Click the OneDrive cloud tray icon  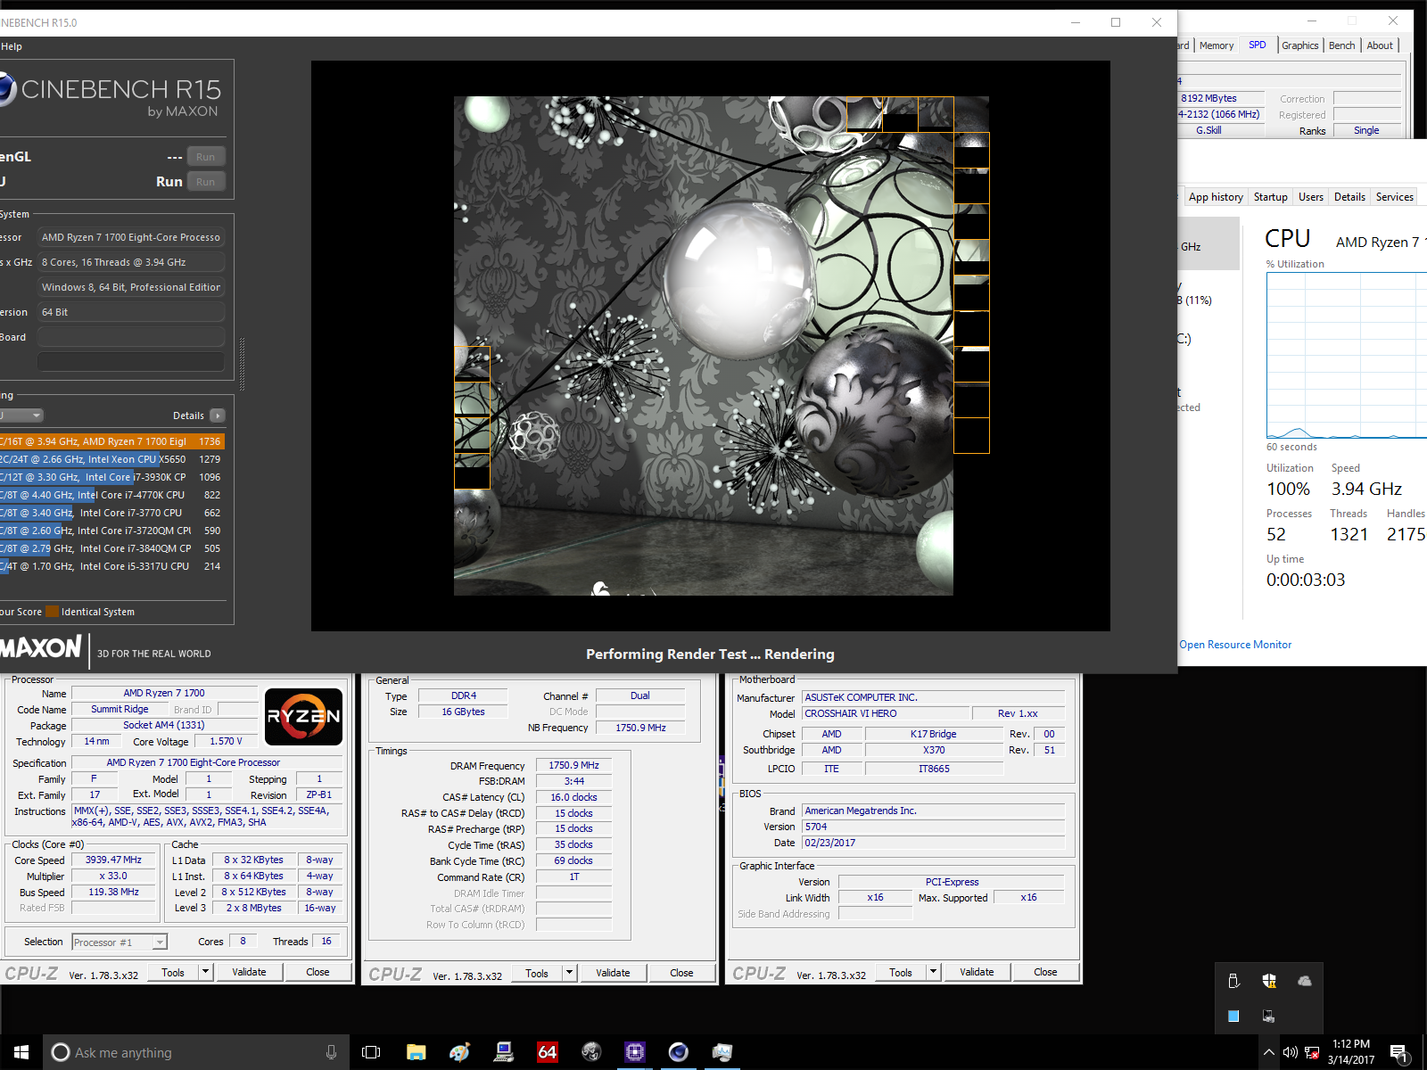tap(1305, 981)
